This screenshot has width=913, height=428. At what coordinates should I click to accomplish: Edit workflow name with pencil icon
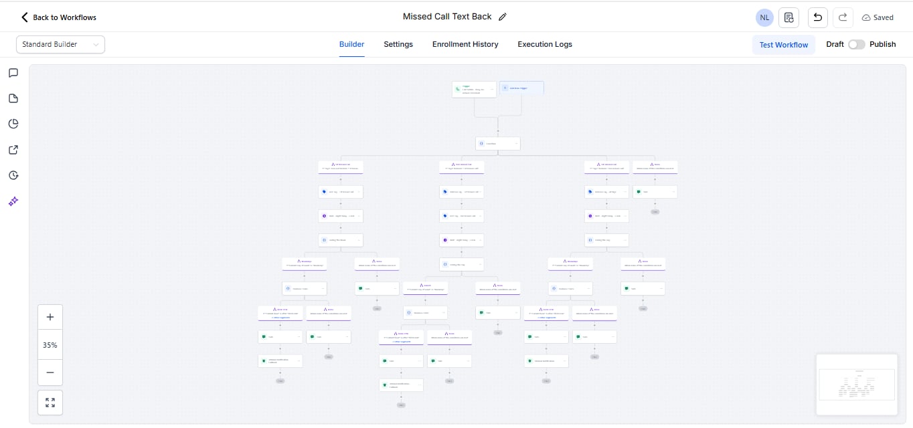503,17
